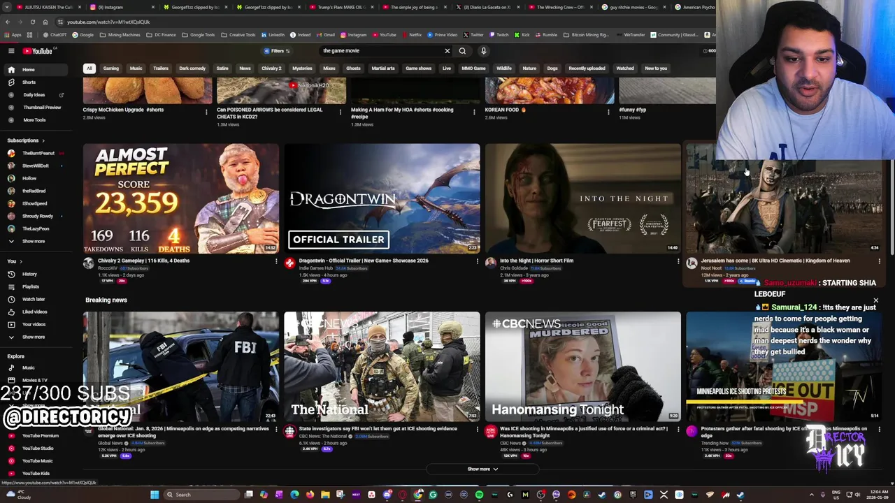Clear search text with the X button
This screenshot has width=895, height=503.
pyautogui.click(x=447, y=51)
